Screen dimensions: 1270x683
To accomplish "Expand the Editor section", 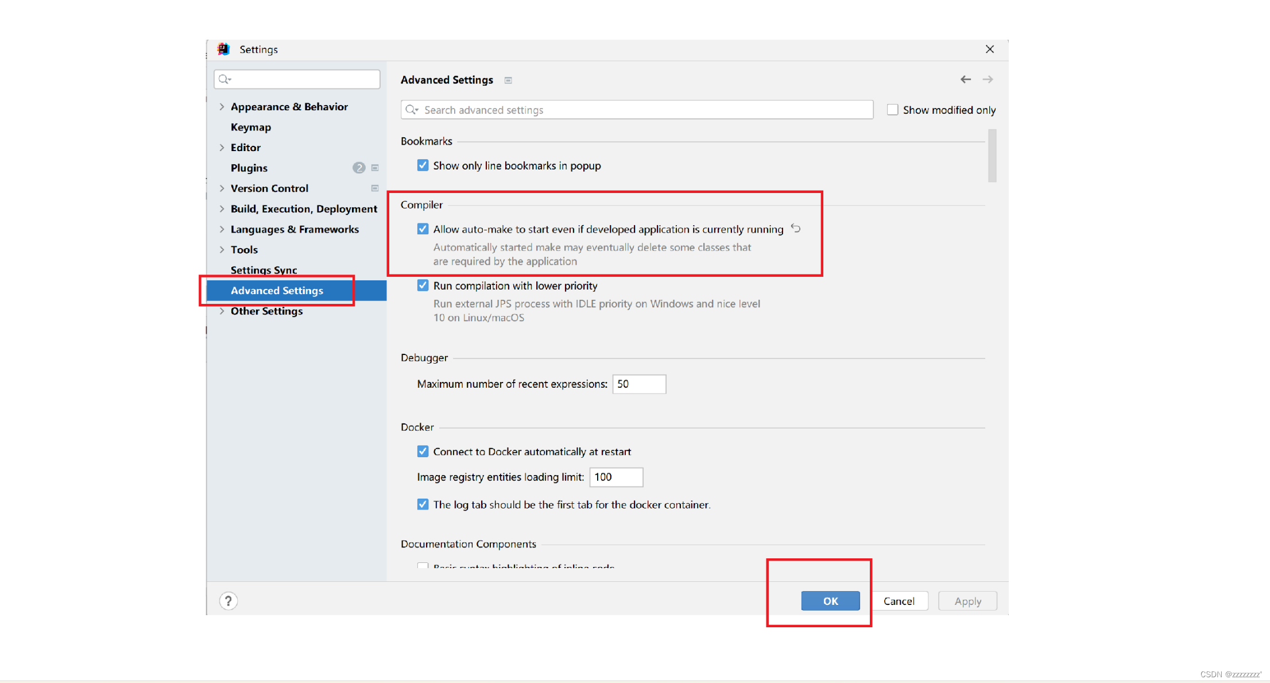I will point(222,148).
